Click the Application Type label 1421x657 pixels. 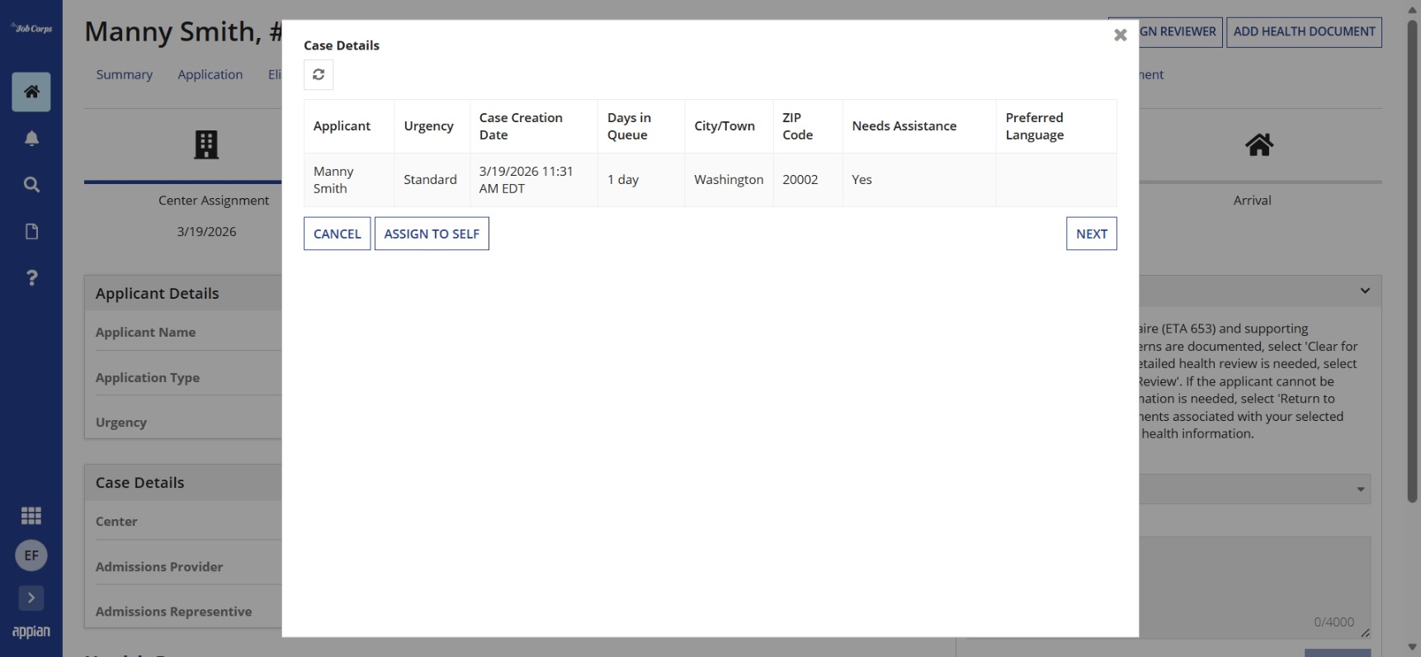tap(148, 378)
